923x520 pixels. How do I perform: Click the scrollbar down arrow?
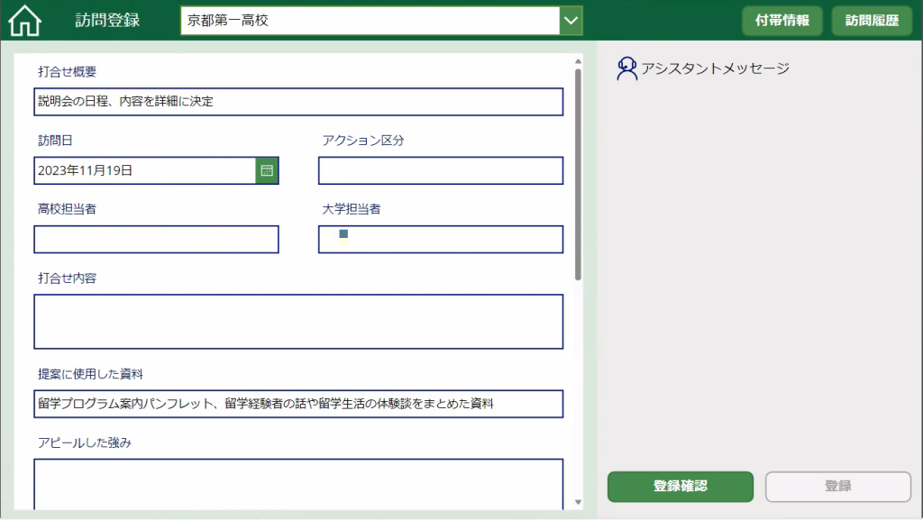pos(578,502)
